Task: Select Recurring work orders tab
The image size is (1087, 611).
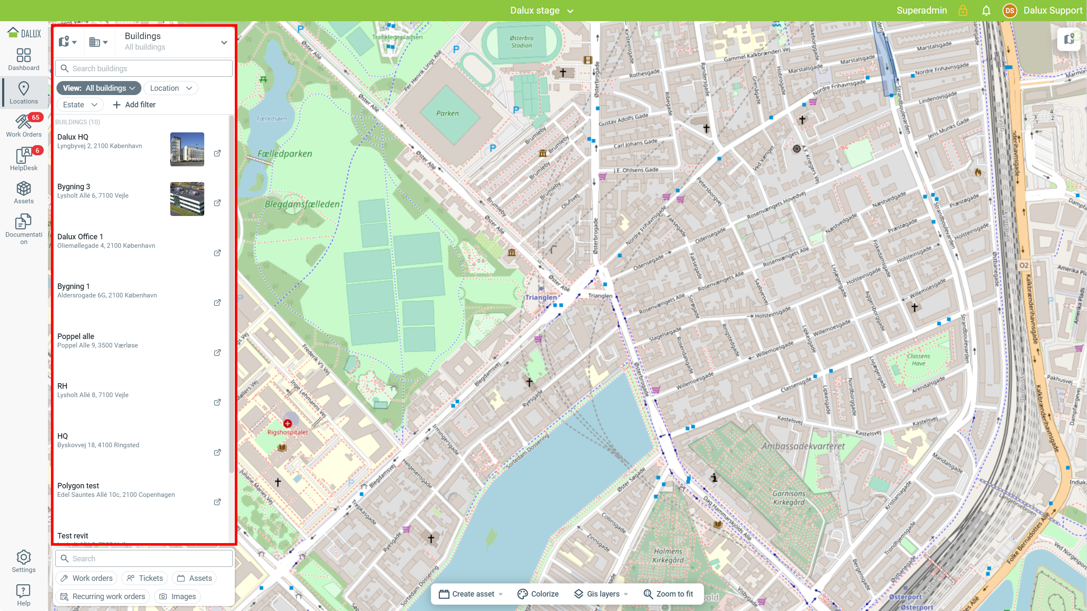Action: (x=102, y=597)
